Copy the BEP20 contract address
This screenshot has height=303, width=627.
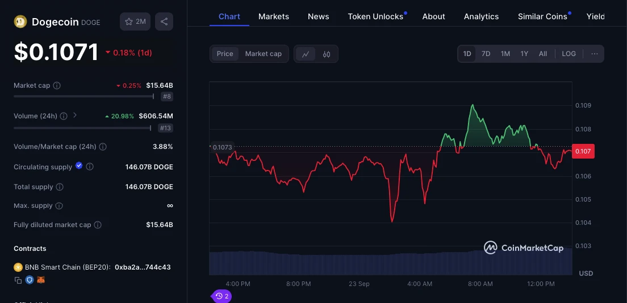18,280
